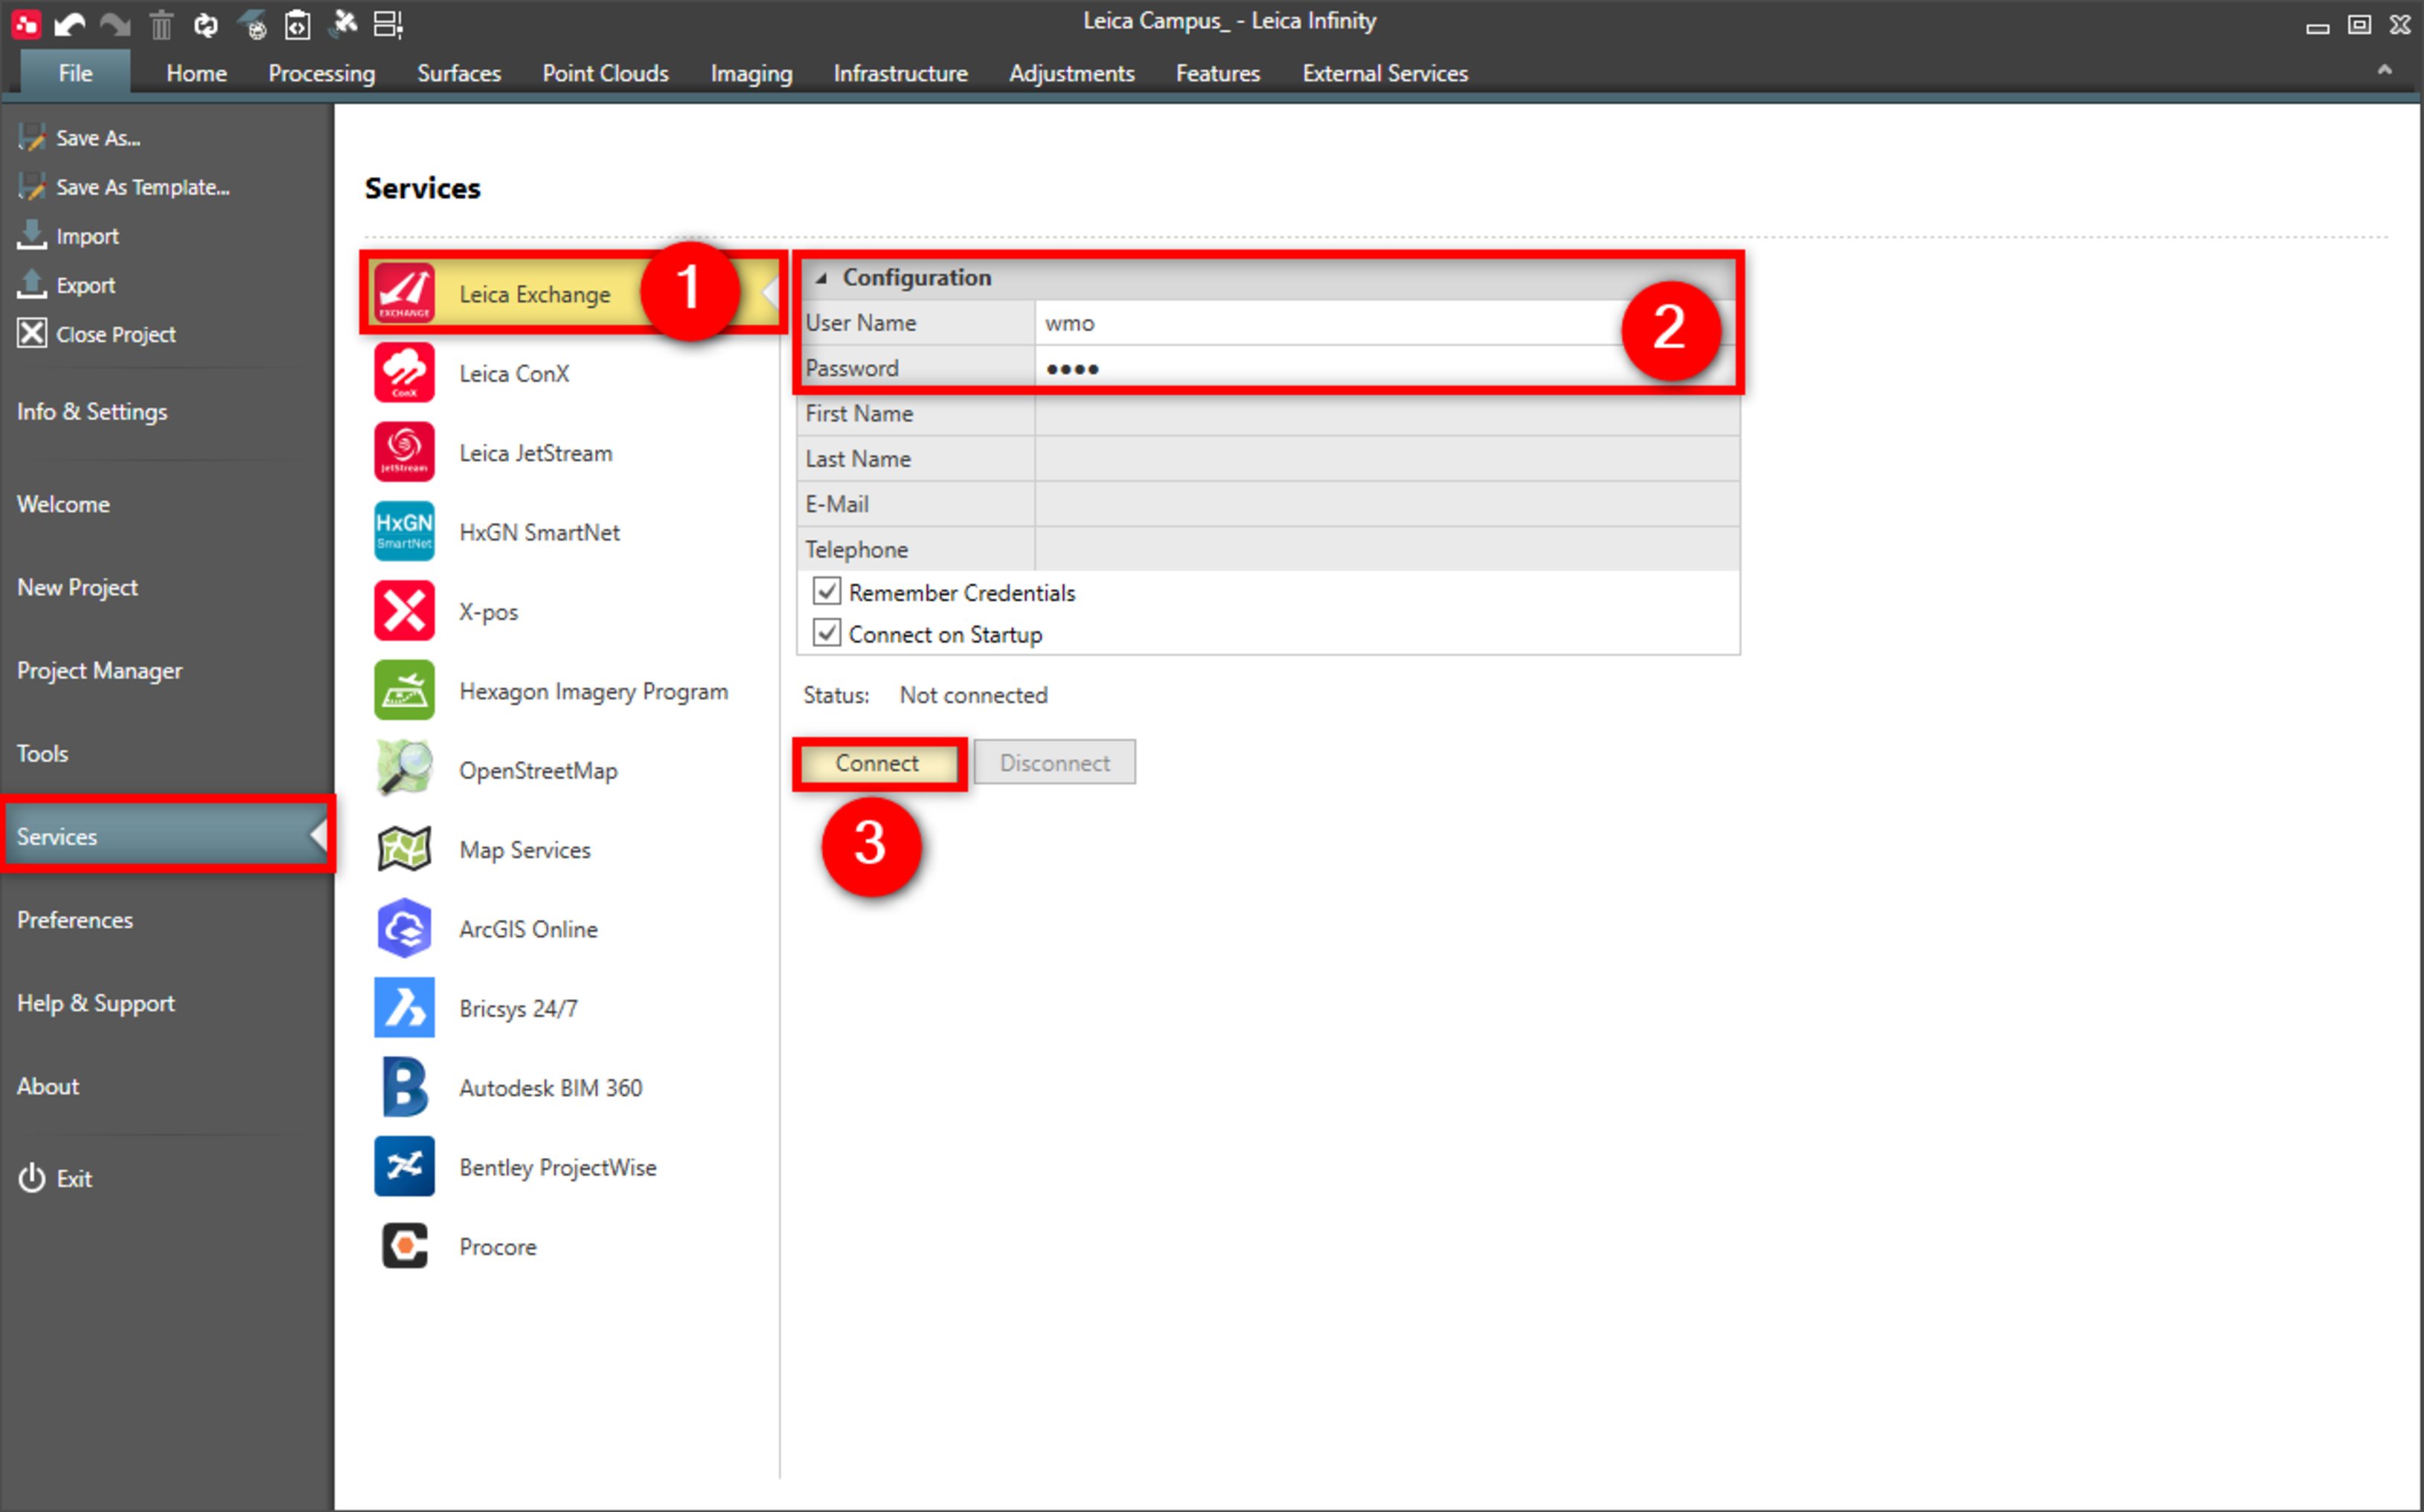This screenshot has height=1512, width=2424.
Task: Click the Save As Template icon
Action: 31,186
